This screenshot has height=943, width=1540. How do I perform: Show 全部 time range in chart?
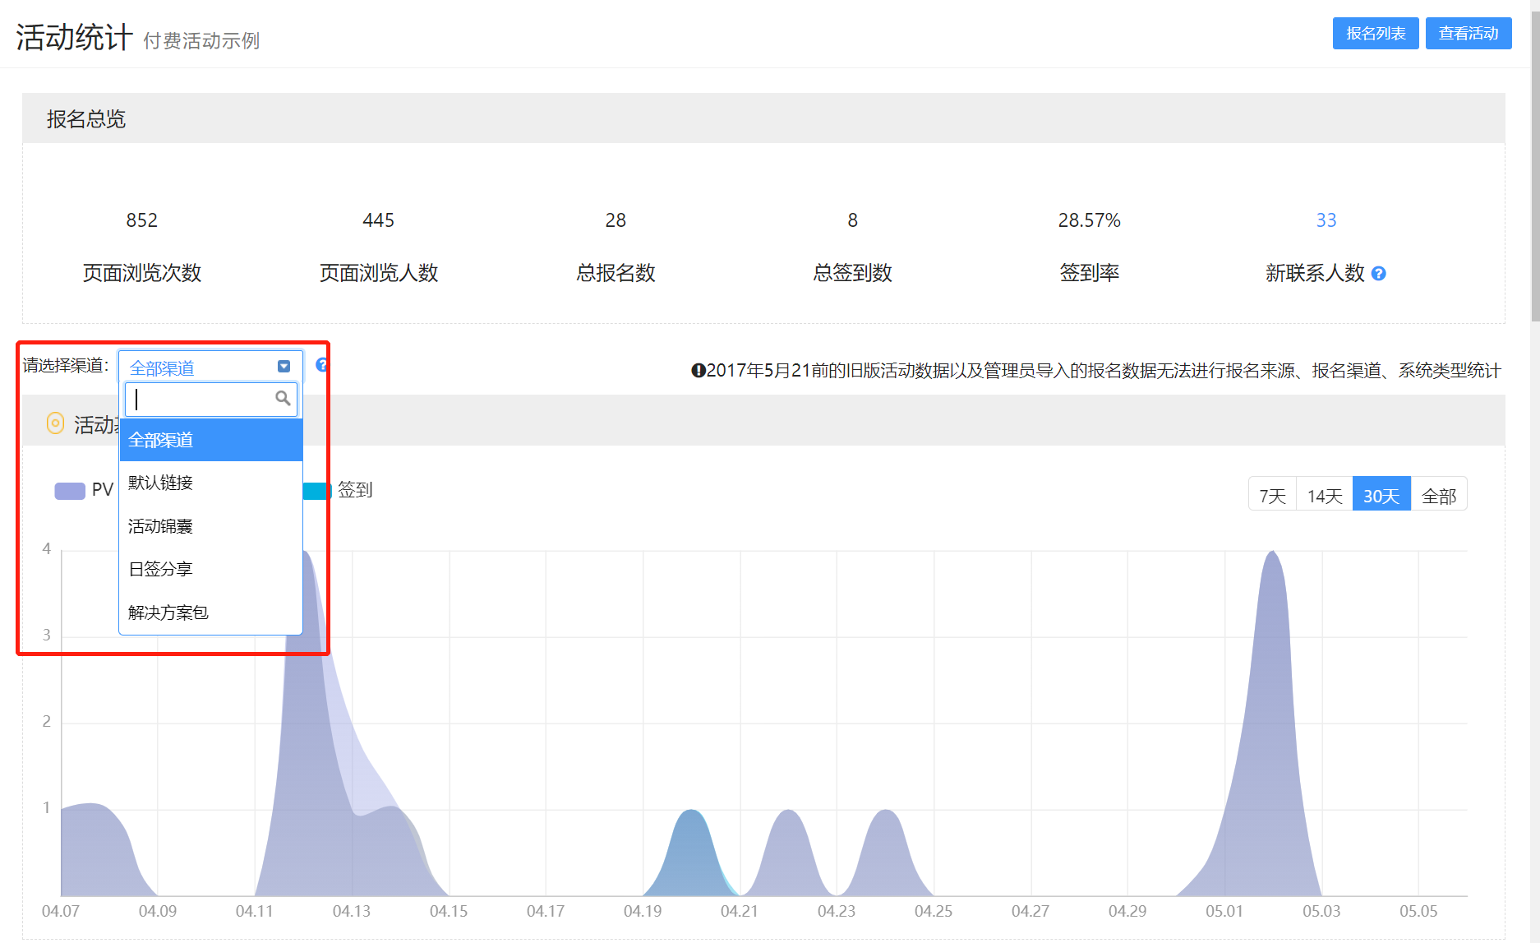(x=1438, y=496)
